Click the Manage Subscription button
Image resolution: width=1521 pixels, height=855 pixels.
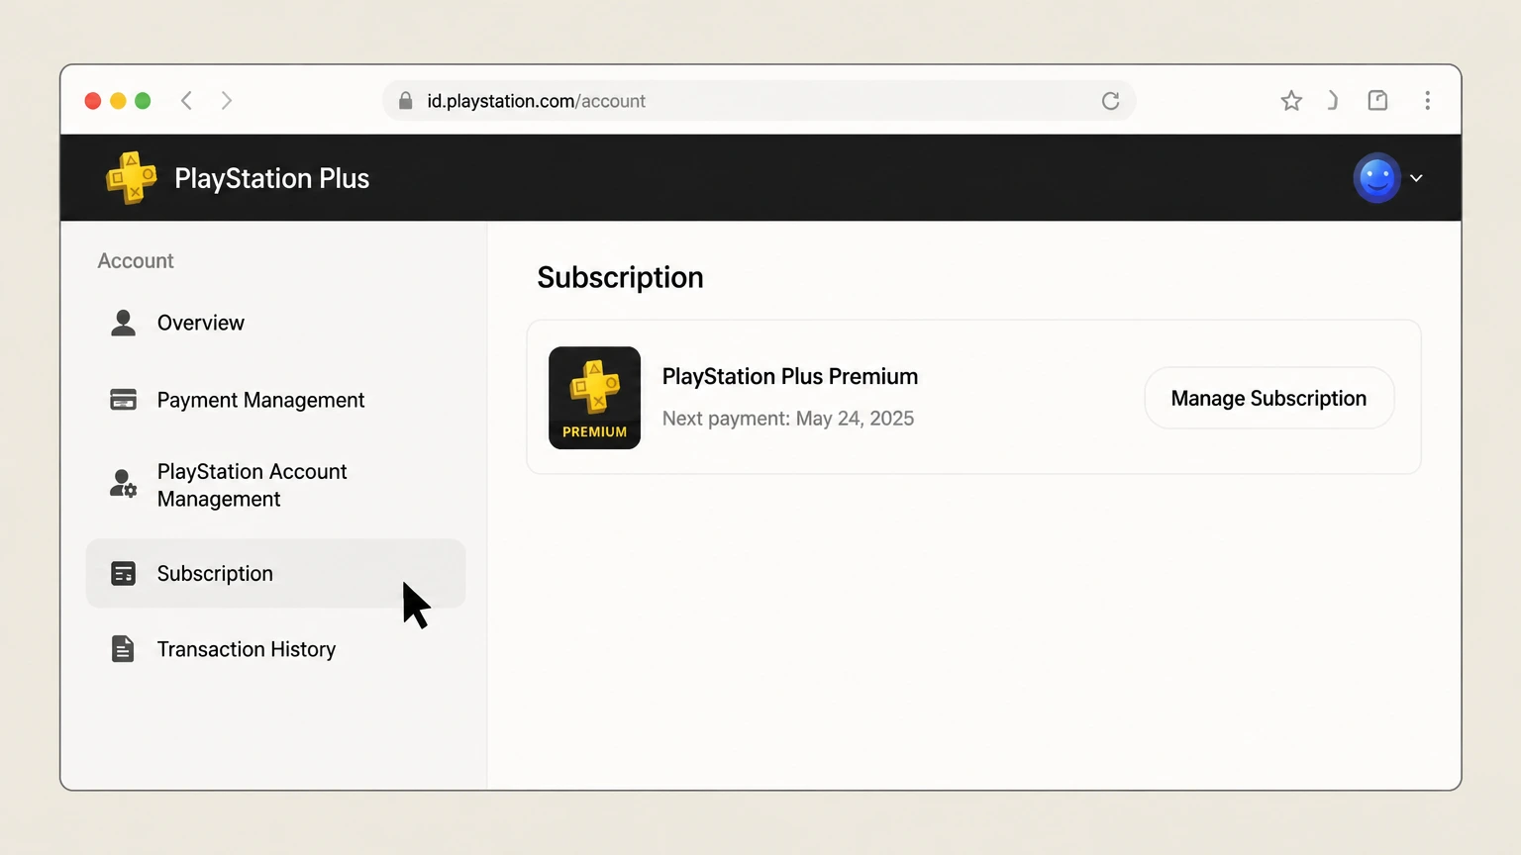pos(1268,398)
